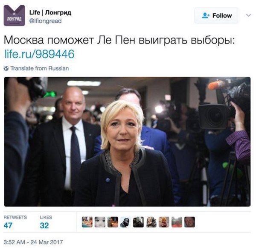Open the seventh liker avatar
This screenshot has height=248, width=256.
(164, 222)
